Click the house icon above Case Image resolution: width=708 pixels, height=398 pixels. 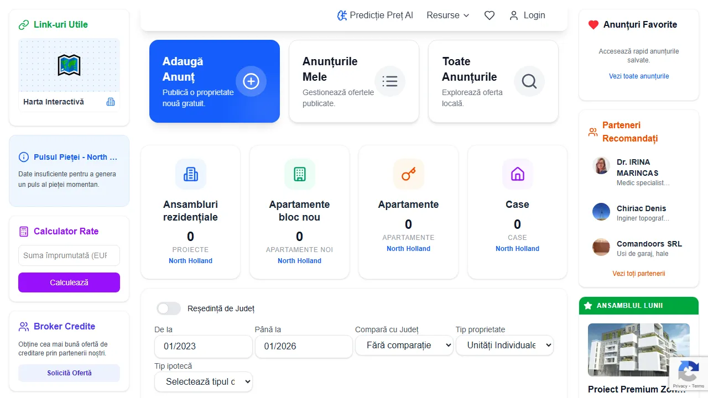click(517, 174)
